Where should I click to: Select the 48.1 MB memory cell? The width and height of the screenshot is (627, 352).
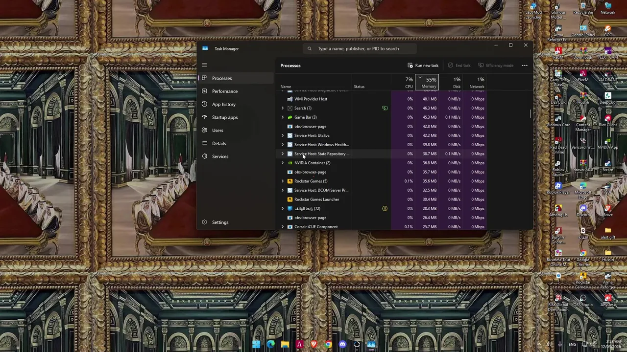coord(427,99)
